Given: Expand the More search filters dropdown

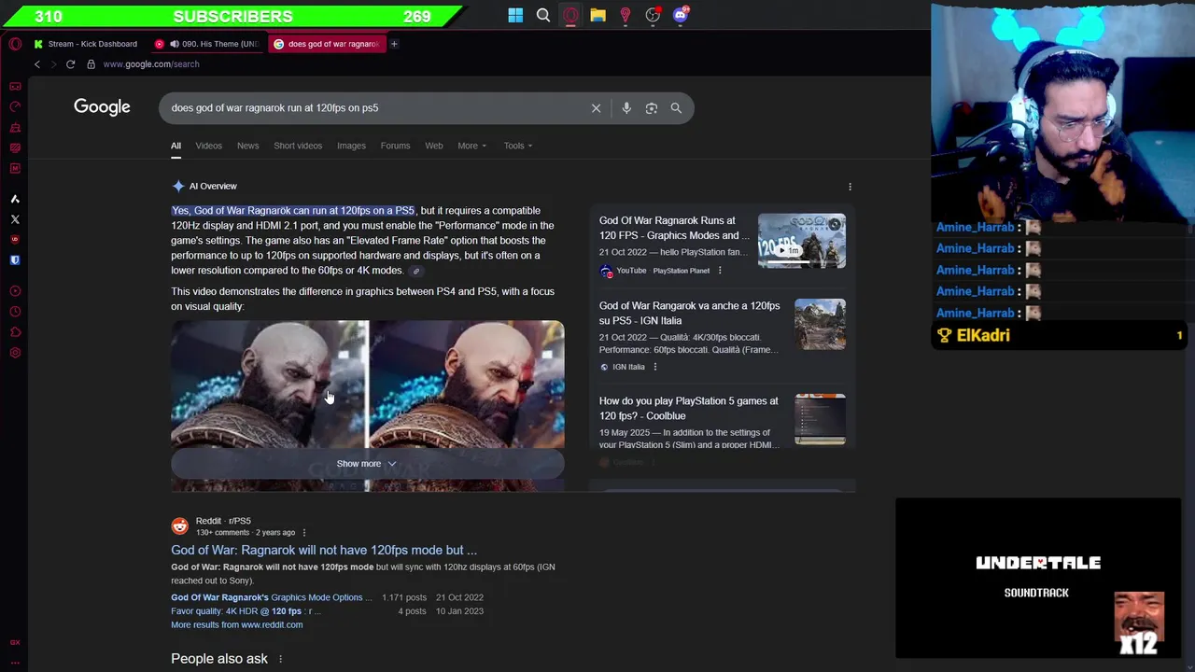Looking at the screenshot, I should [x=471, y=146].
